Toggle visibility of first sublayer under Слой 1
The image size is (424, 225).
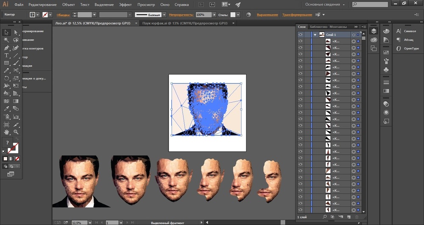[301, 41]
